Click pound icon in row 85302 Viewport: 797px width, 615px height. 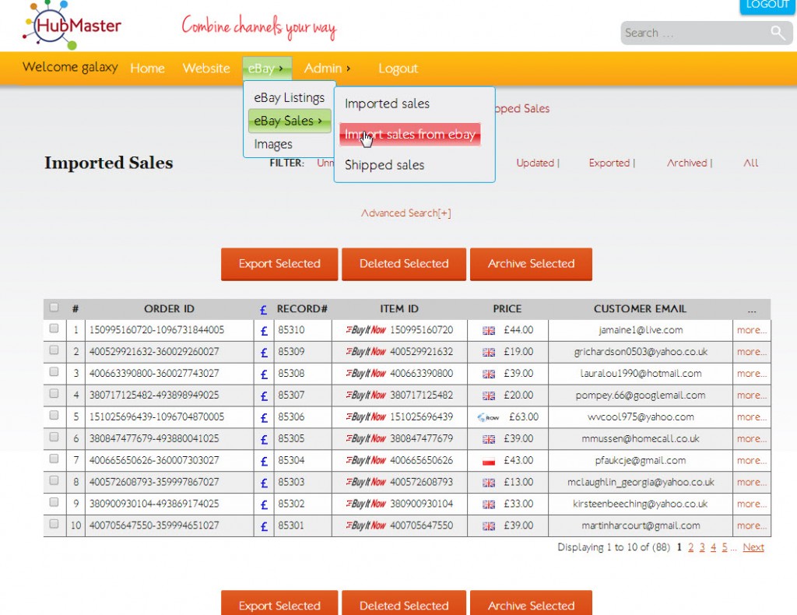point(264,504)
